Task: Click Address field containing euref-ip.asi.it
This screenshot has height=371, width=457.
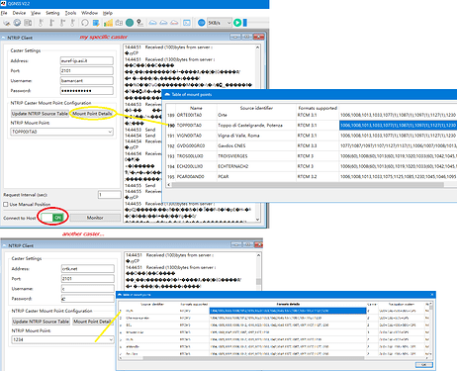Action: click(87, 60)
